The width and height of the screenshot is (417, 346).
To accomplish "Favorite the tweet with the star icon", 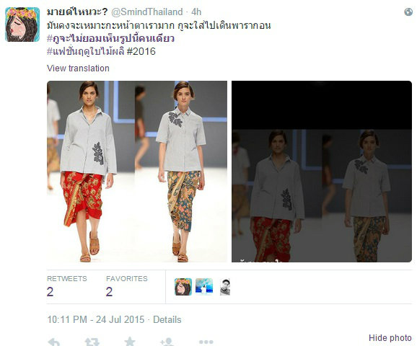I will [x=130, y=342].
